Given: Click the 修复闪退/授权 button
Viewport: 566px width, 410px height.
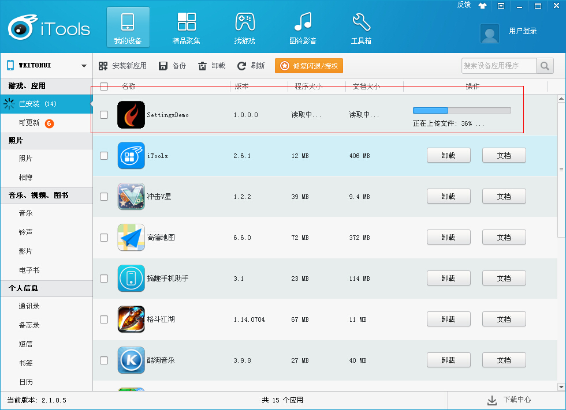Looking at the screenshot, I should (309, 66).
